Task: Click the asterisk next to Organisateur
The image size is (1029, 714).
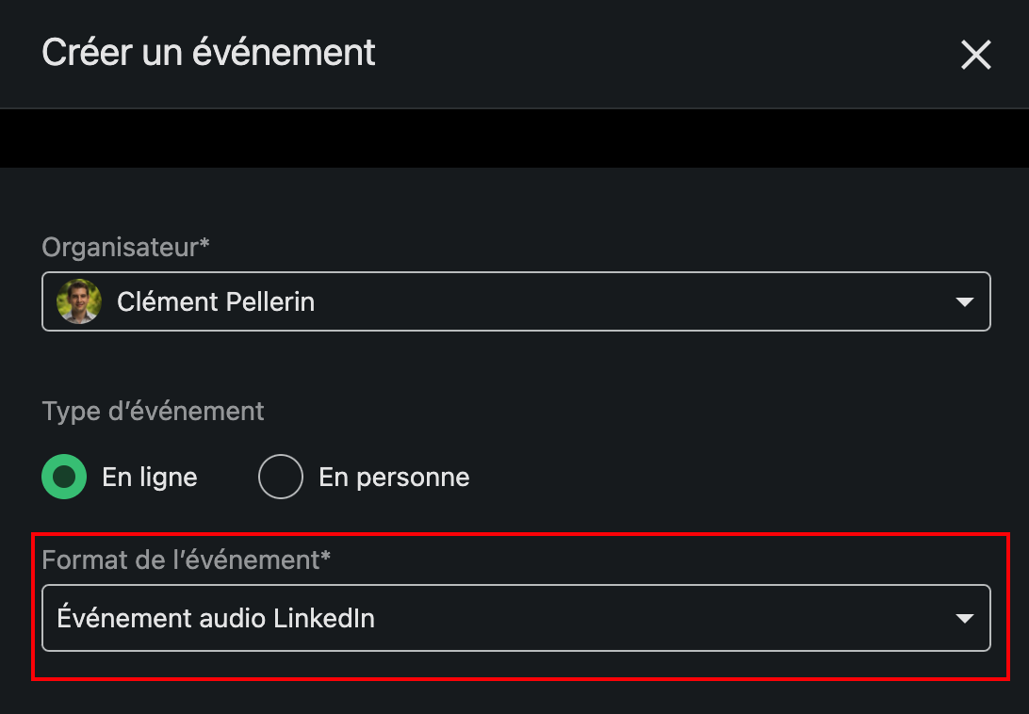Action: [204, 245]
